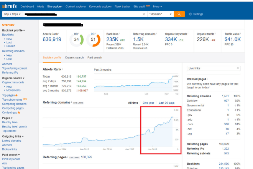
Task: Click the info icon beside the Ahrefs Rank metric
Action: [59, 34]
